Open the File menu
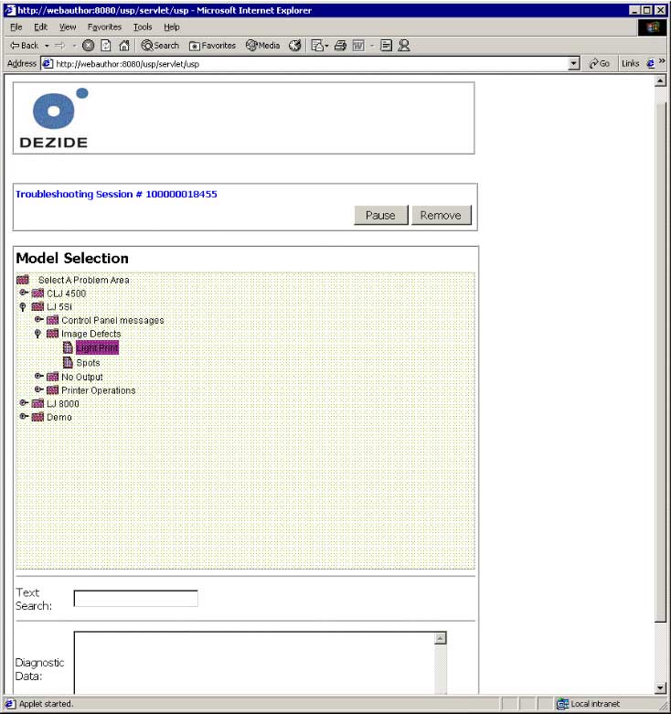This screenshot has height=714, width=671. pos(16,27)
